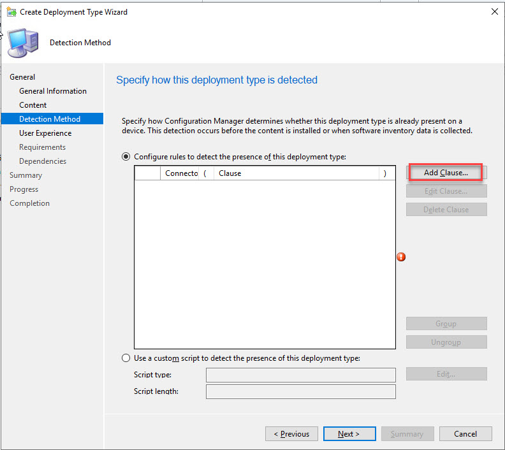Viewport: 505px width, 450px height.
Task: Click the Script type field
Action: pyautogui.click(x=300, y=375)
